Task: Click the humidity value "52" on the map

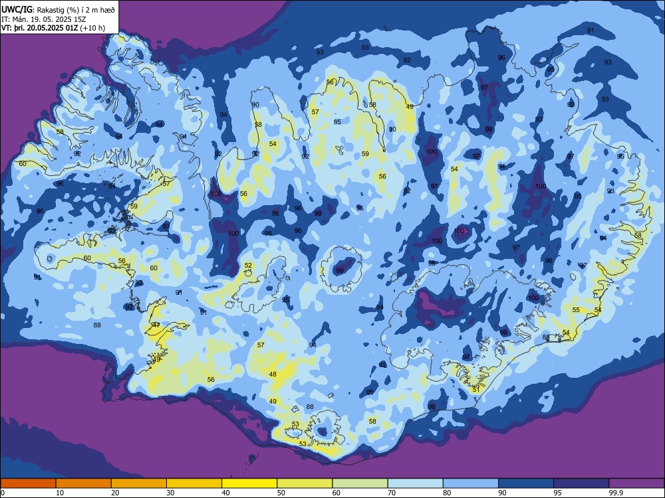Action: click(x=248, y=266)
